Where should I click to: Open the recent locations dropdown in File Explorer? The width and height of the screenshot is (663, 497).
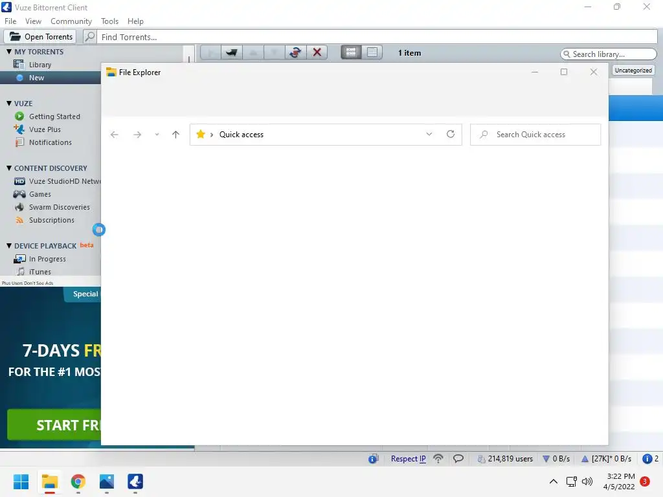pos(157,135)
